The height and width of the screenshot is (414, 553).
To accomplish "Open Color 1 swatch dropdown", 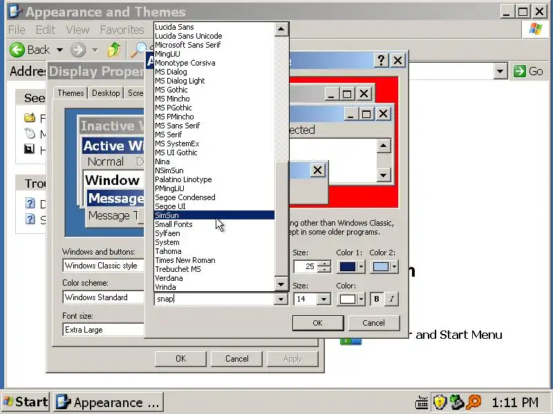I will tap(361, 267).
